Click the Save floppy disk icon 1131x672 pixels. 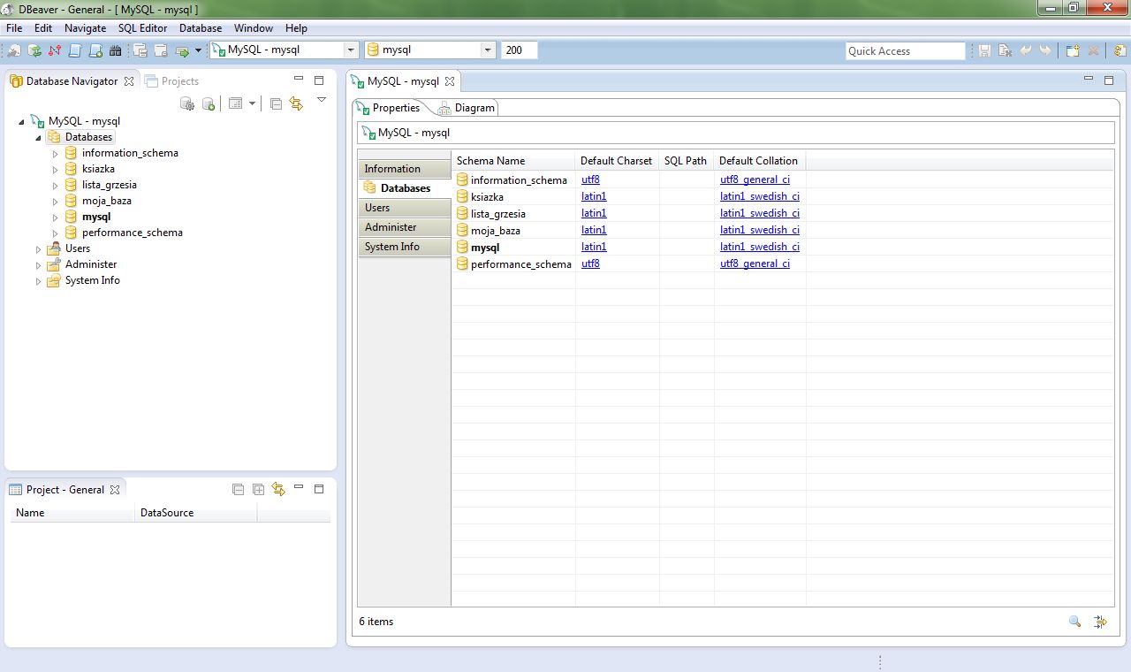pos(984,50)
